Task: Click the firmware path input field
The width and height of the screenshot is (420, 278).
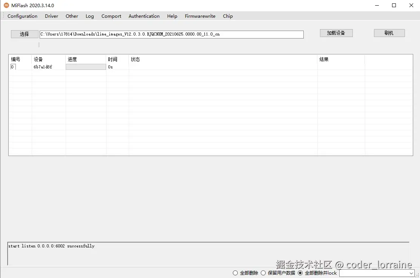Action: (171, 34)
